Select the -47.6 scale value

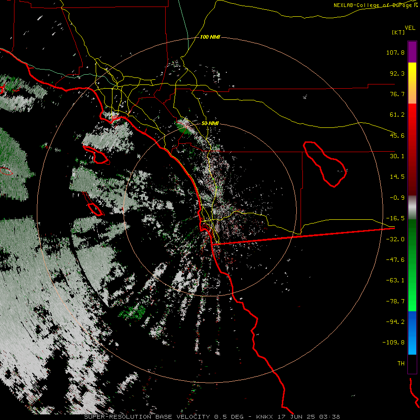click(395, 260)
